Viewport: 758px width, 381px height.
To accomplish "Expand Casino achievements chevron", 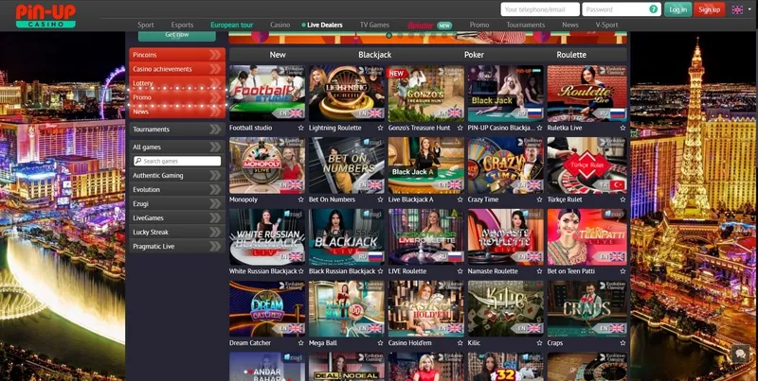I will (215, 69).
